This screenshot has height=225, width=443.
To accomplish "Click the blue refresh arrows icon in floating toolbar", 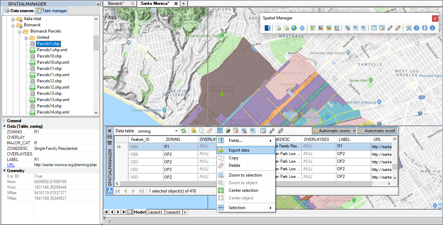I will pyautogui.click(x=425, y=28).
